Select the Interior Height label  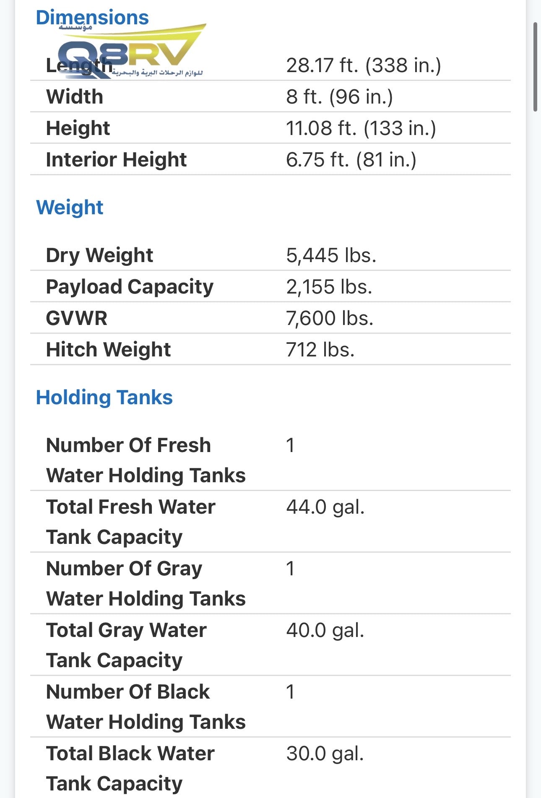point(116,160)
